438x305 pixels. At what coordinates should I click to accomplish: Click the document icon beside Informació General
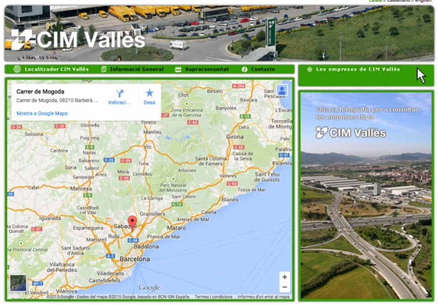(103, 69)
